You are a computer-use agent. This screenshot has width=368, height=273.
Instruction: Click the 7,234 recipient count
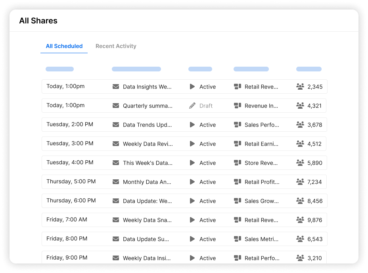[x=314, y=182]
